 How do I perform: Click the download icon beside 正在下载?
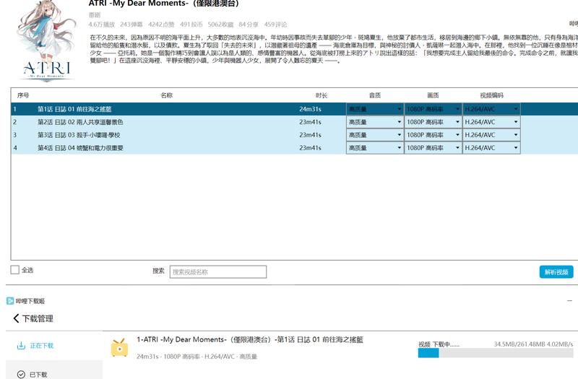point(21,346)
